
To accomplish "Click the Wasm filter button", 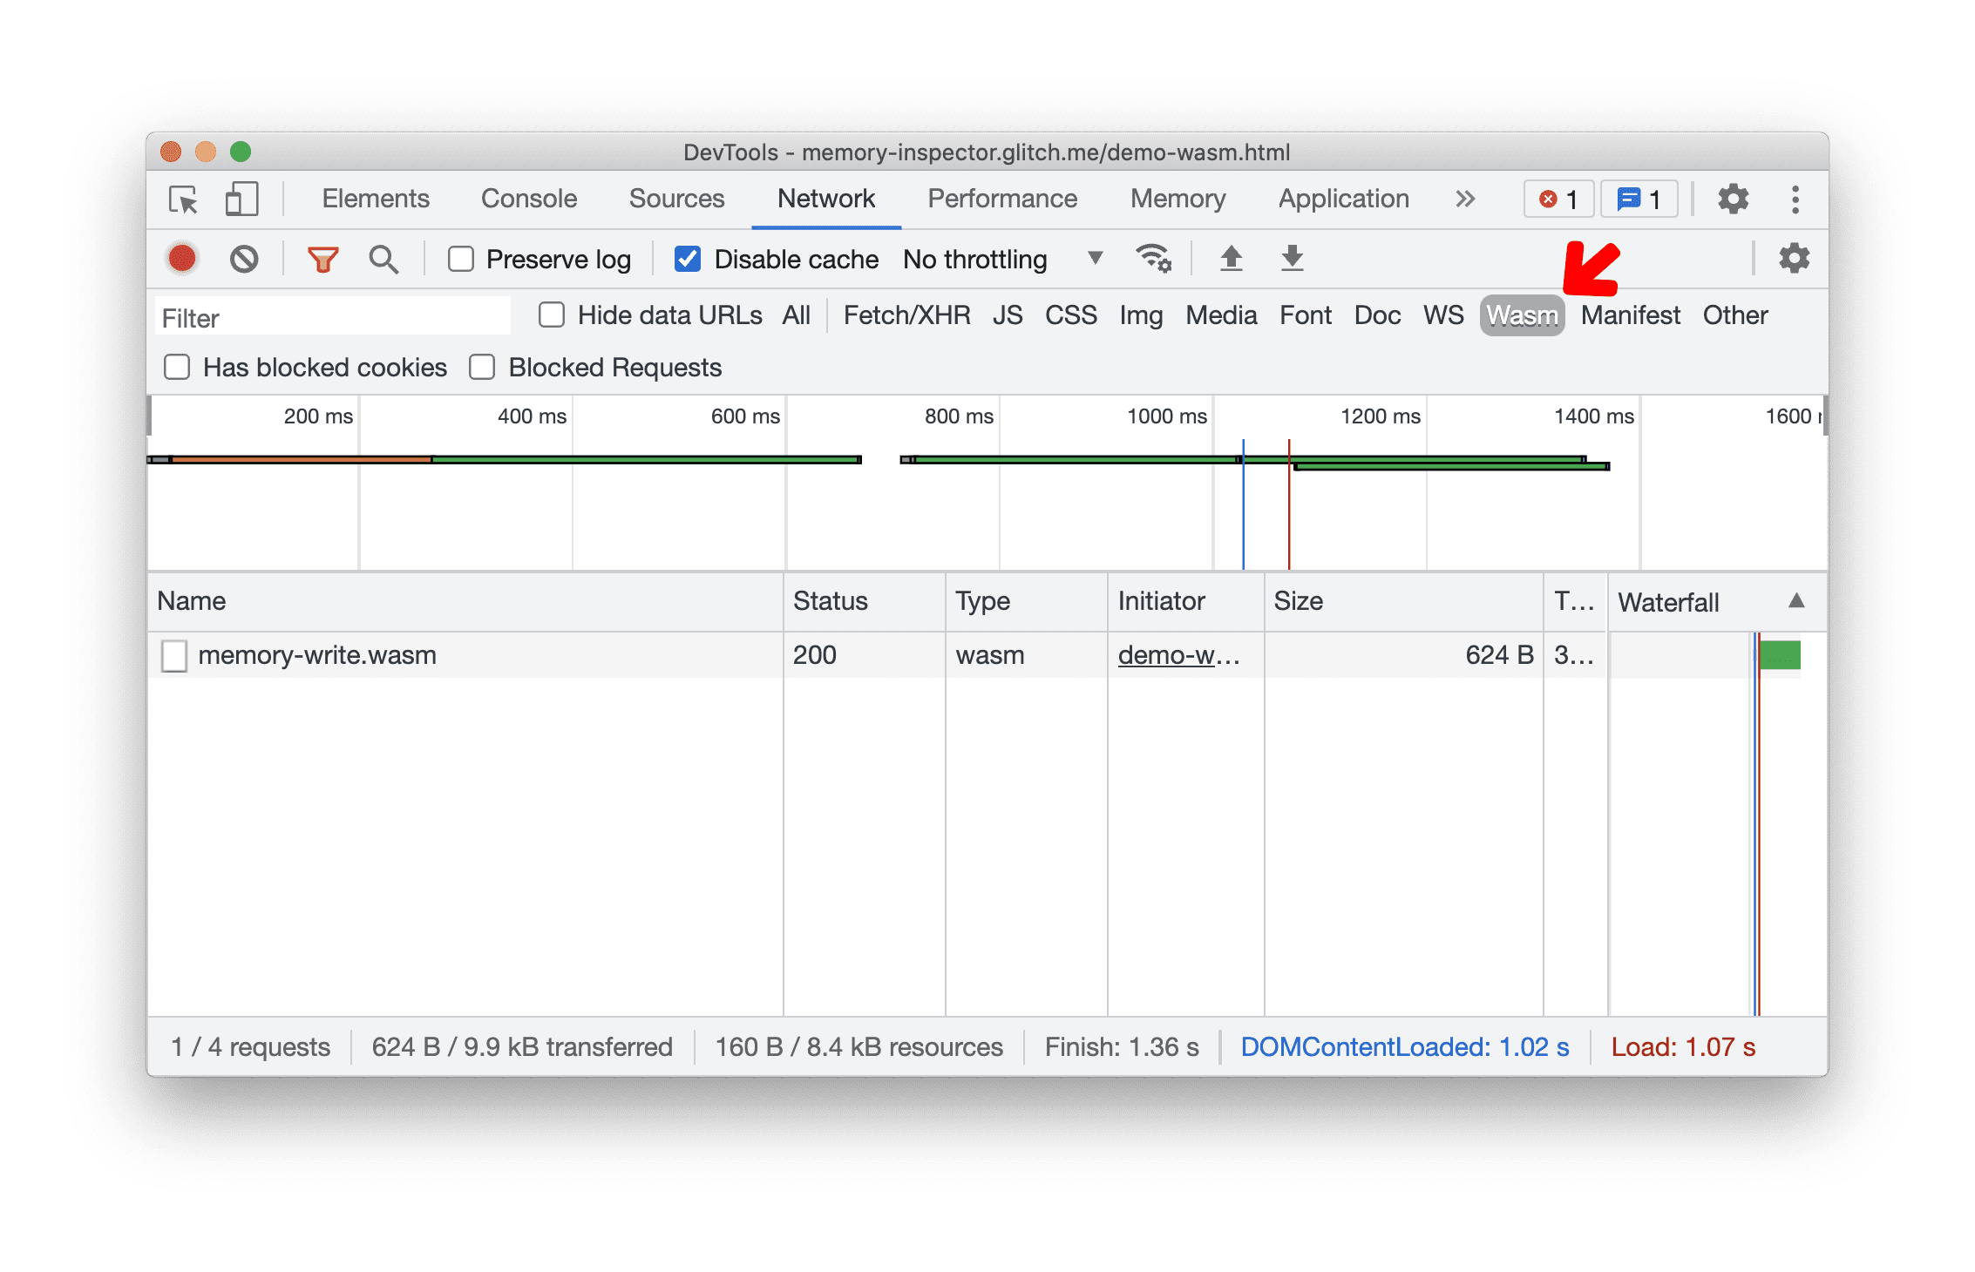I will click(x=1522, y=315).
